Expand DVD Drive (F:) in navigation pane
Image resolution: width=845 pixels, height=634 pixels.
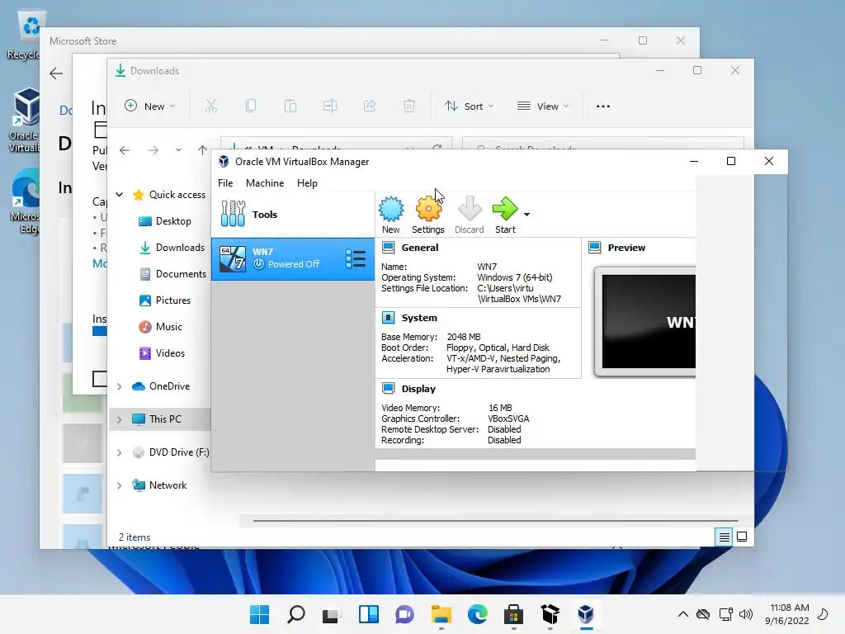click(x=120, y=452)
